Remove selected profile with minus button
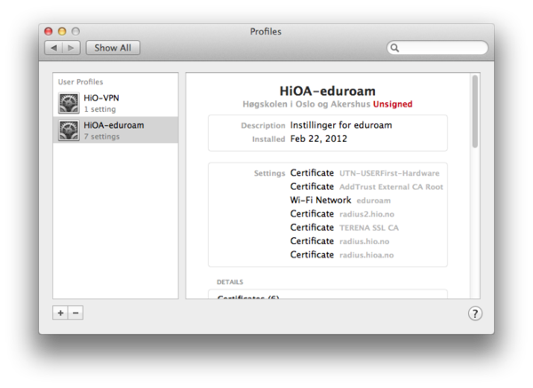 [76, 313]
